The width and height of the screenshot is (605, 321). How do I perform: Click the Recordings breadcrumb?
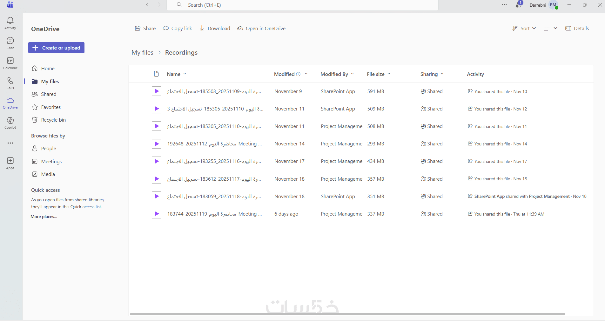click(181, 52)
